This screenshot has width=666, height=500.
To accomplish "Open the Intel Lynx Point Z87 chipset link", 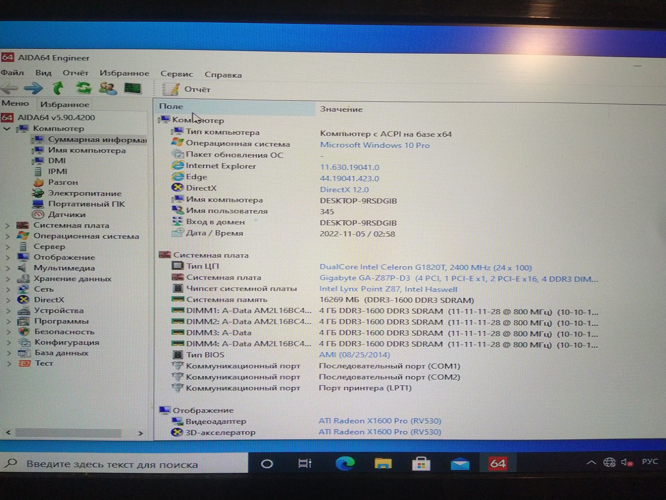I will pyautogui.click(x=388, y=289).
